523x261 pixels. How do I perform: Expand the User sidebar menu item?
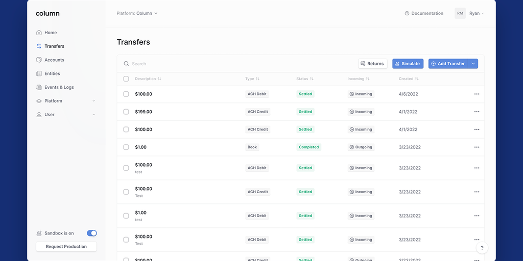click(66, 115)
